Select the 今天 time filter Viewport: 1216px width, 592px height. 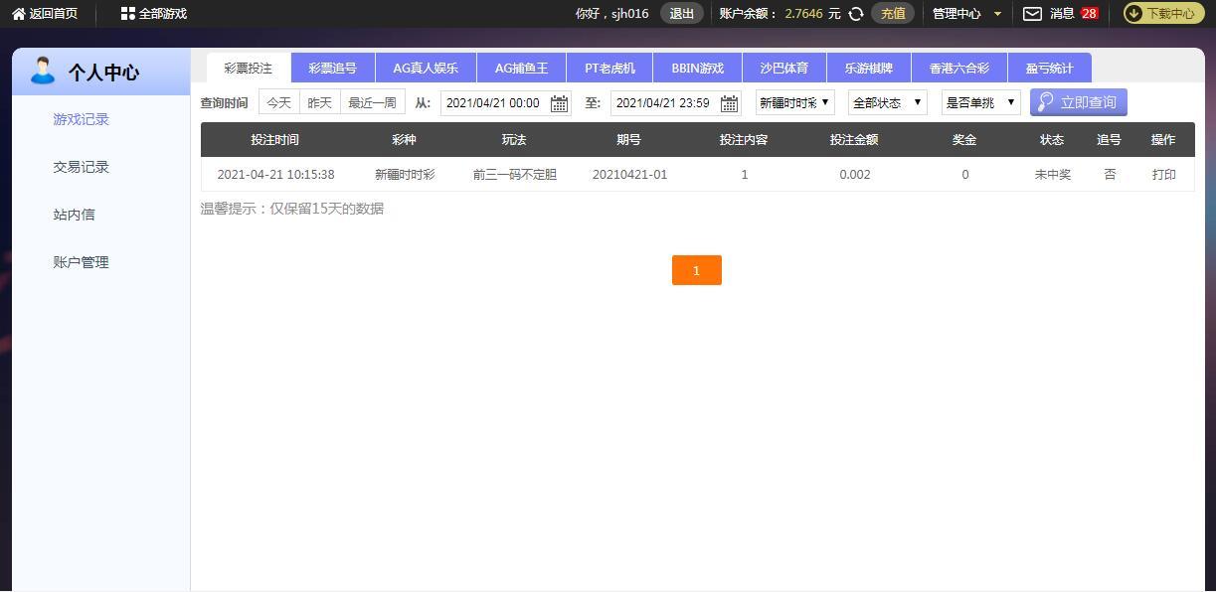click(x=279, y=102)
